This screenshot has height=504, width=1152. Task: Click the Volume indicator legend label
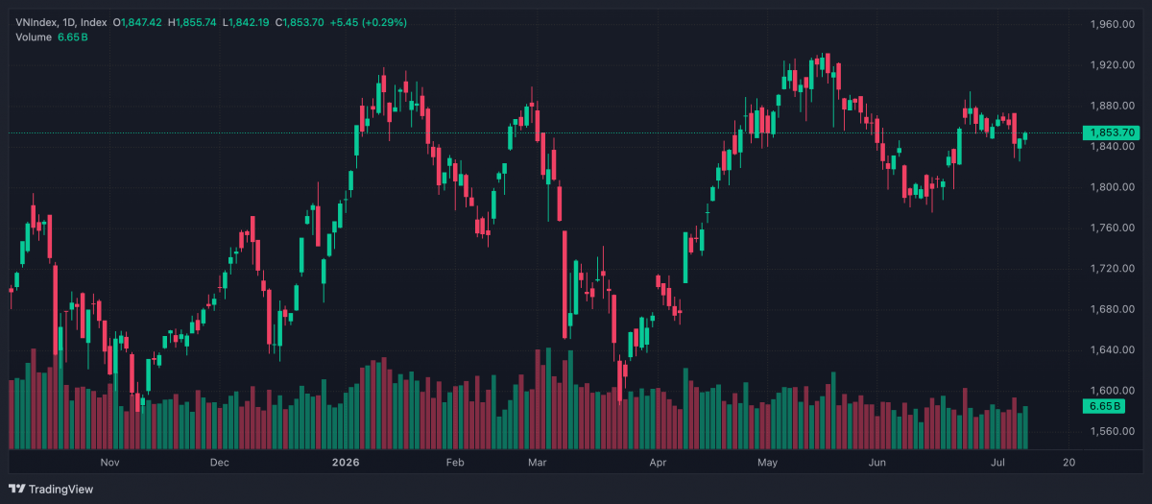click(33, 37)
